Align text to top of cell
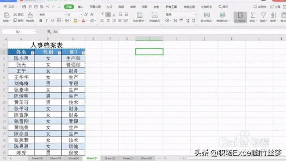286x161 pixels. (x=102, y=14)
